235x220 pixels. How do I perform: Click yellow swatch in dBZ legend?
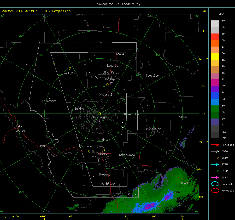tap(215, 56)
